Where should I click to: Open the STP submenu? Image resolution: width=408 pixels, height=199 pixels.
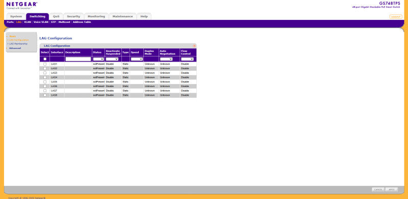click(x=54, y=22)
